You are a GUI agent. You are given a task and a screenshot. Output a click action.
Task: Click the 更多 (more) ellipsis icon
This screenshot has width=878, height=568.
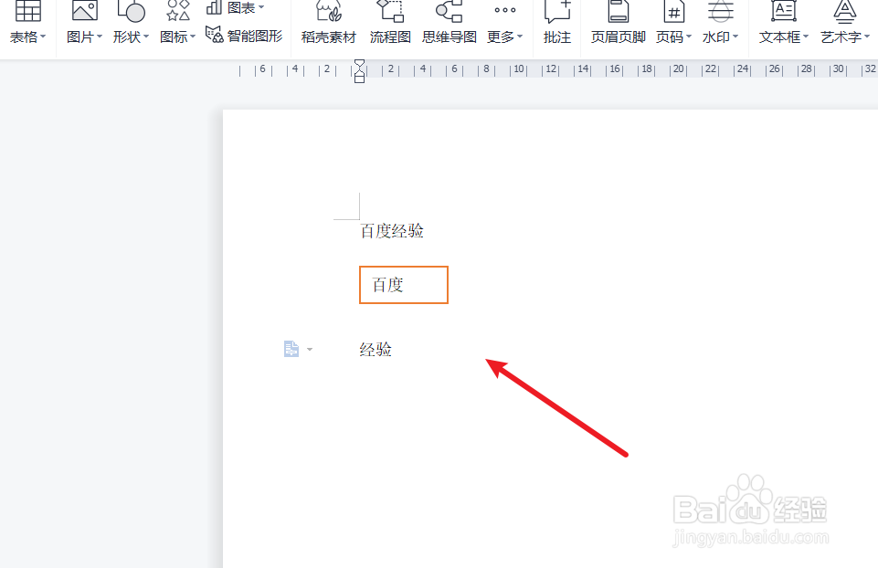[505, 10]
